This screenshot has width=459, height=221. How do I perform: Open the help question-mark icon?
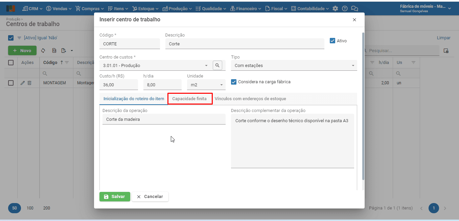coord(345,8)
